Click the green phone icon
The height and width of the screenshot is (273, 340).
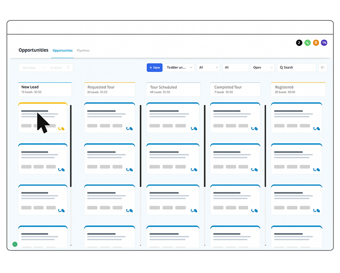[307, 43]
